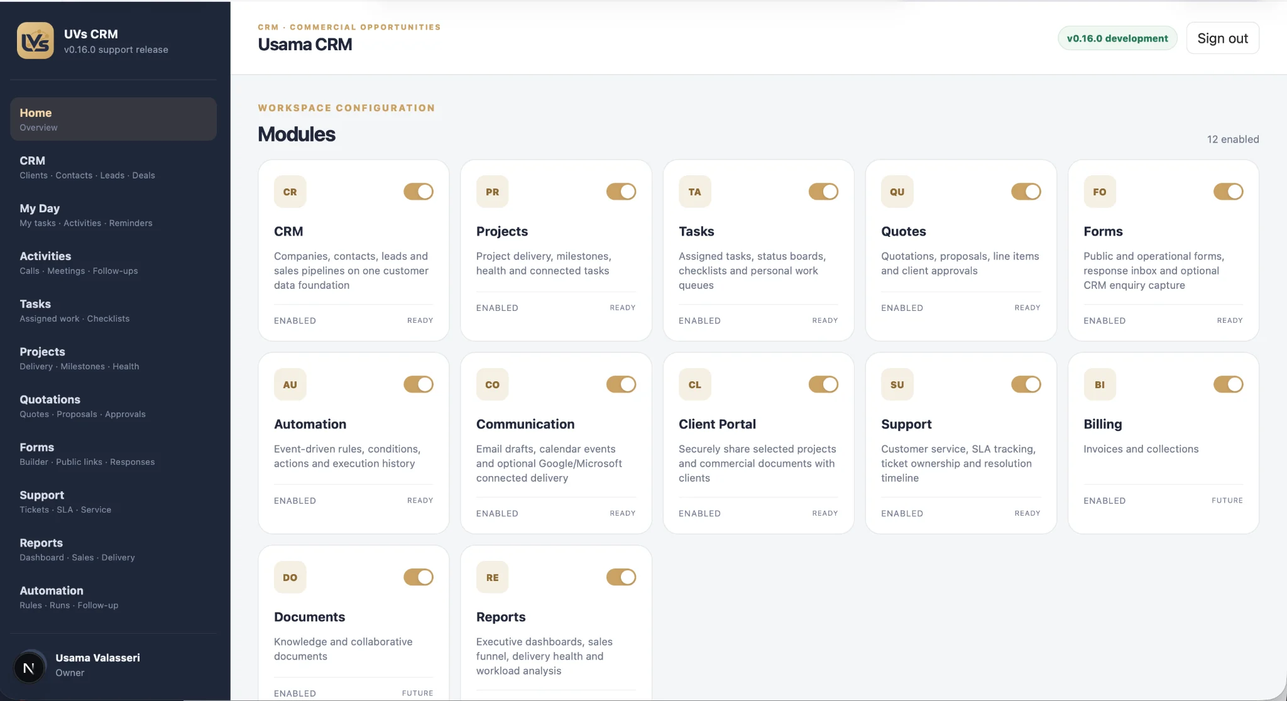
Task: Toggle the Quotes module switch
Action: pyautogui.click(x=1026, y=192)
